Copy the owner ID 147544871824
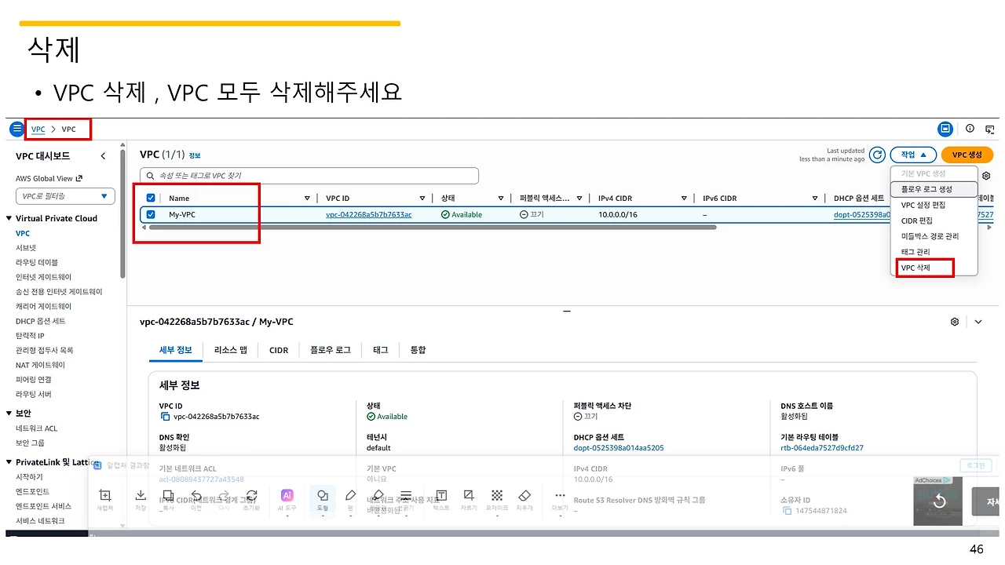 coord(788,511)
